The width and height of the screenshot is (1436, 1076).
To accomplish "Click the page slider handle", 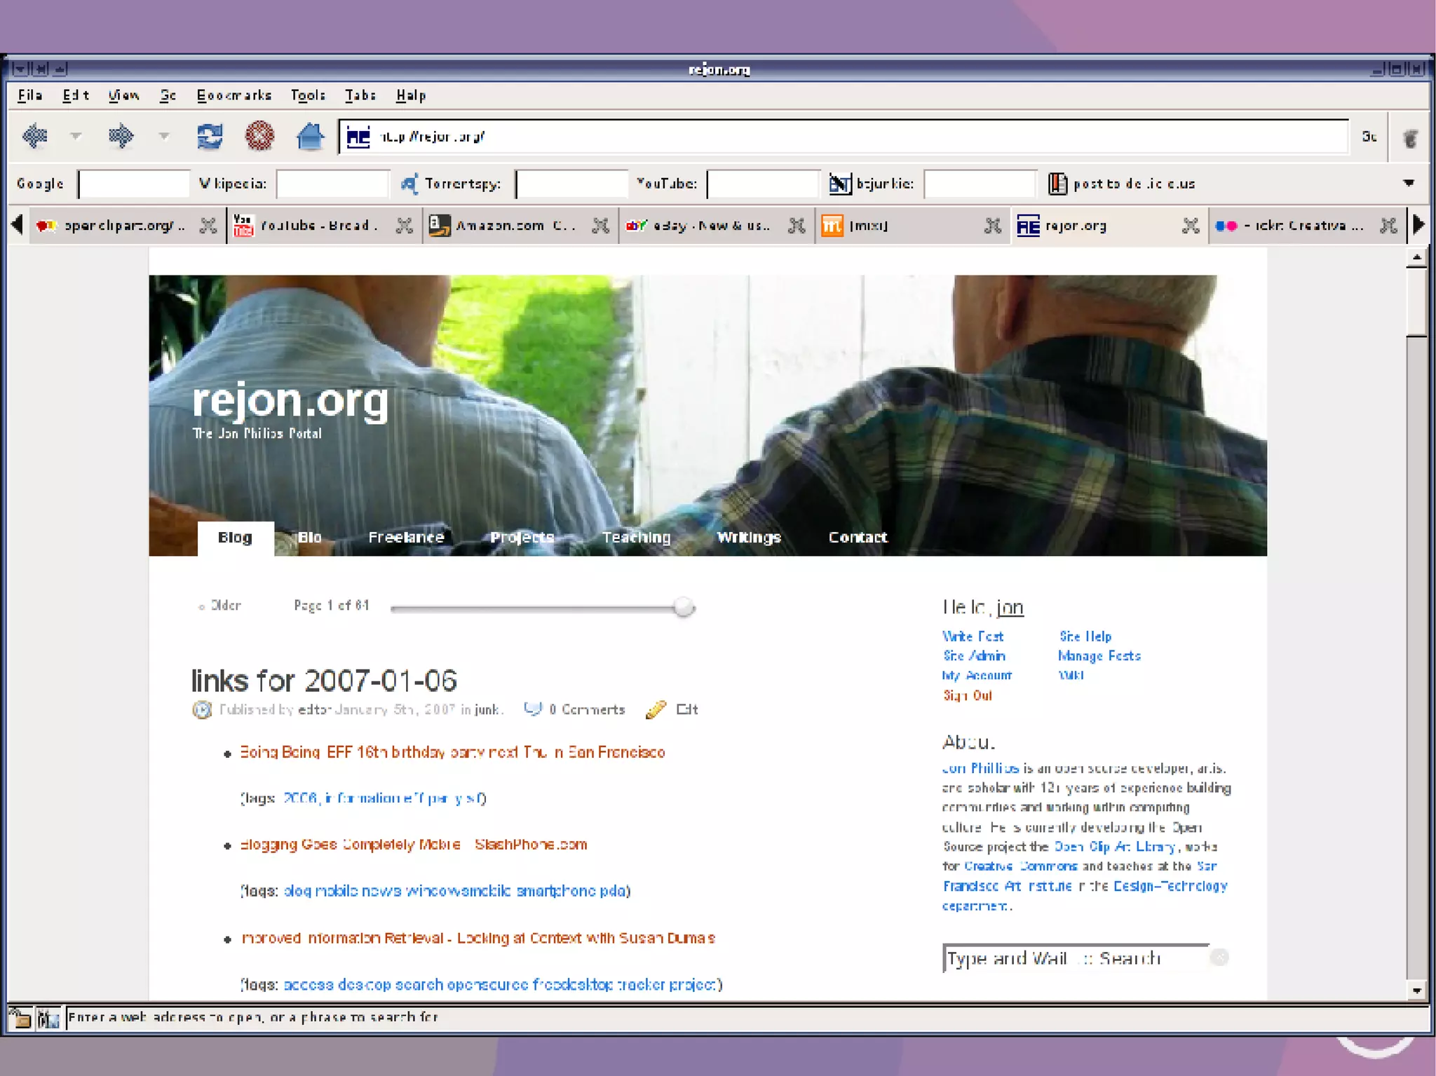I will pos(684,607).
